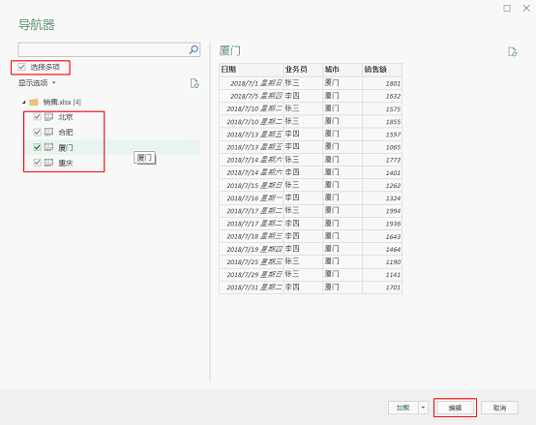
Task: Click the preview refresh icon at top right
Action: coord(512,51)
